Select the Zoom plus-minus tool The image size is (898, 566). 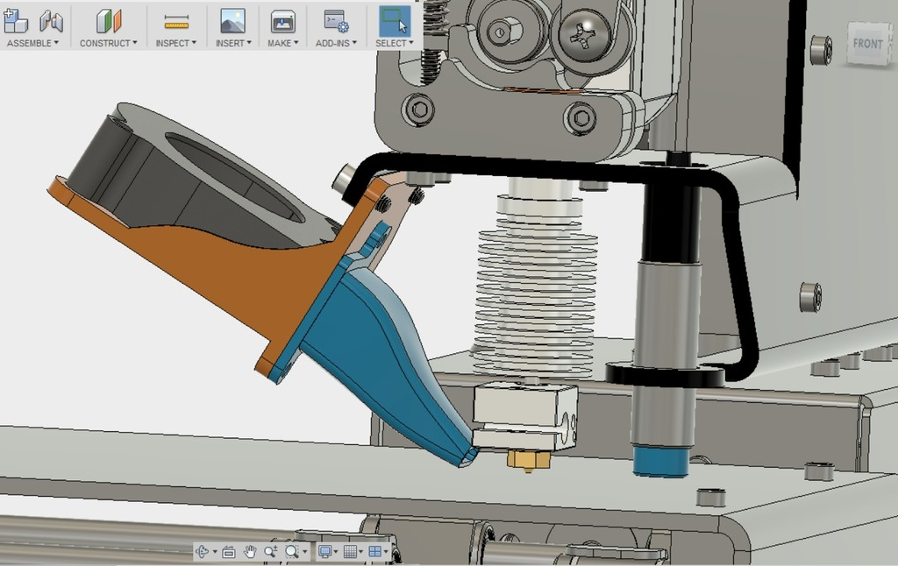pyautogui.click(x=271, y=552)
